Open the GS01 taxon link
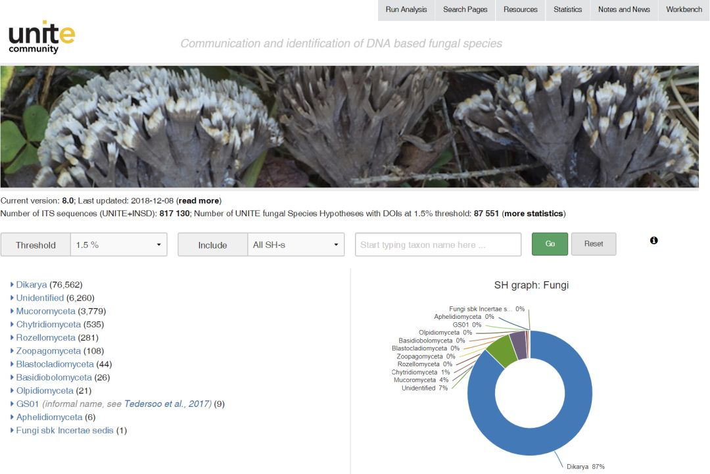Screen dimensions: 710x474 click(28, 404)
